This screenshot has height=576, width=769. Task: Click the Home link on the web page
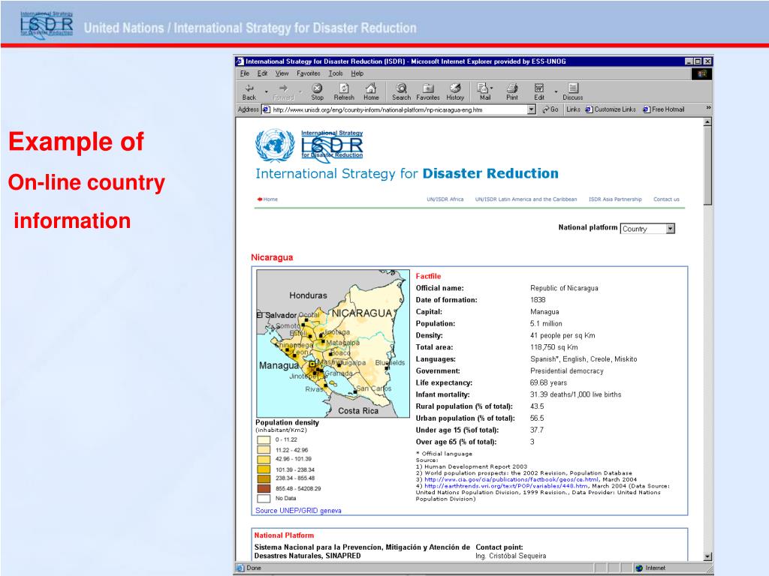tap(268, 199)
